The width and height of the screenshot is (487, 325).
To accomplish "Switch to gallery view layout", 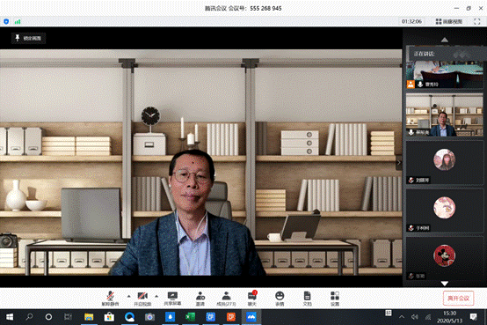I will point(449,21).
